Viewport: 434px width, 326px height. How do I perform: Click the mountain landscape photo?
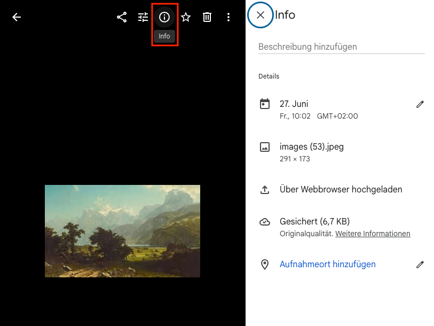[x=123, y=231]
